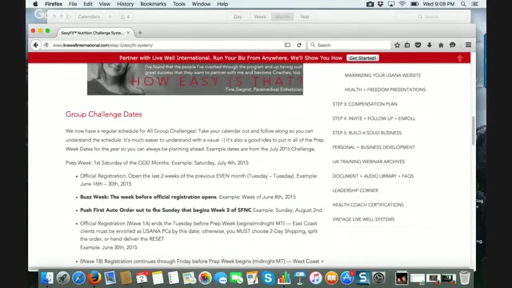512x288 pixels.
Task: Open Notification Center icon
Action: click(474, 4)
